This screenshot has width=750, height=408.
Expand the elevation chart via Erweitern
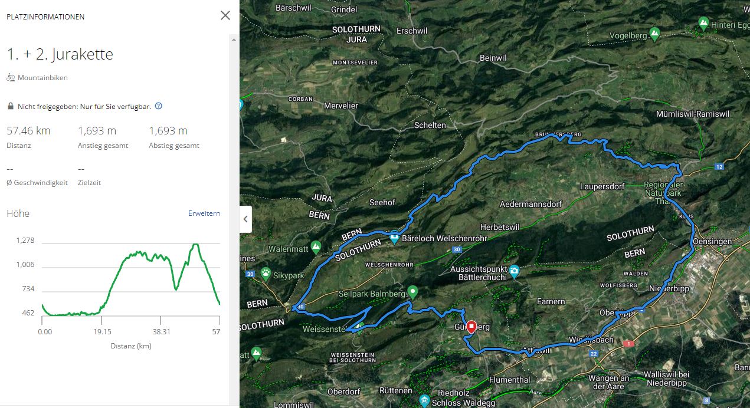pyautogui.click(x=204, y=213)
